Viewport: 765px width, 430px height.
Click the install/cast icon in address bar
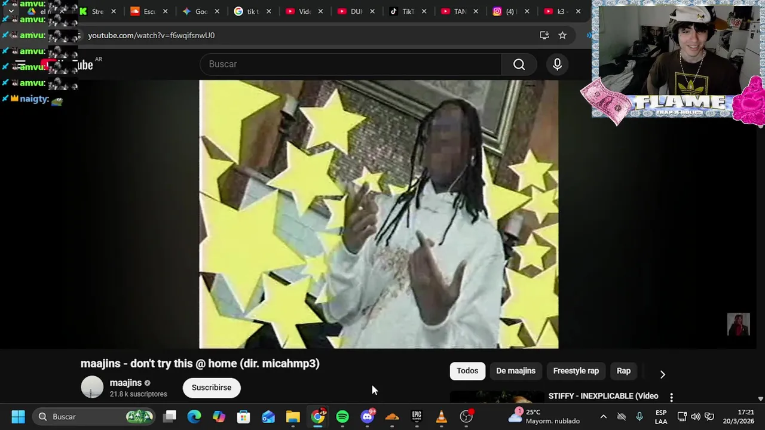tap(544, 35)
